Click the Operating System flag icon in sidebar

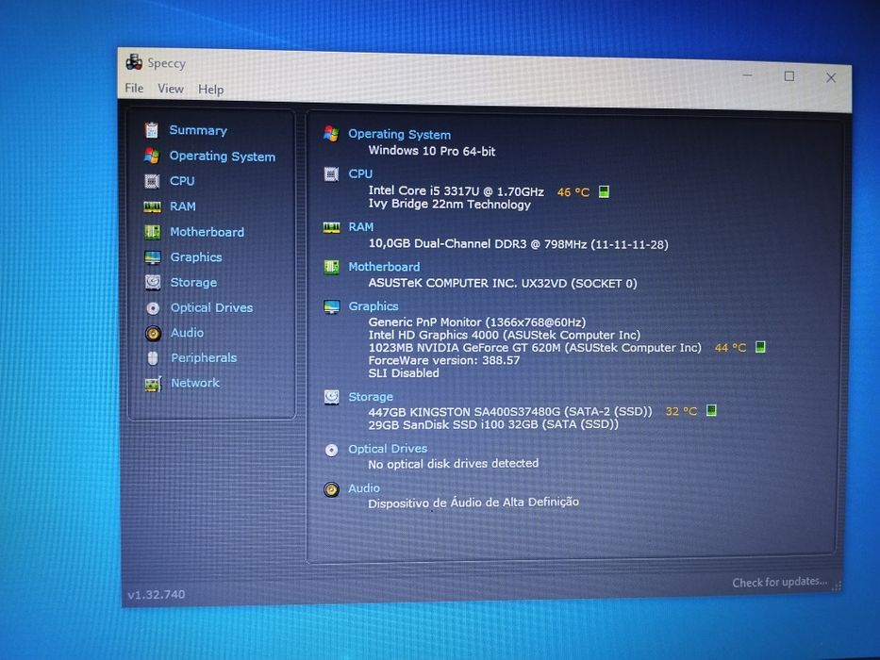tap(152, 156)
